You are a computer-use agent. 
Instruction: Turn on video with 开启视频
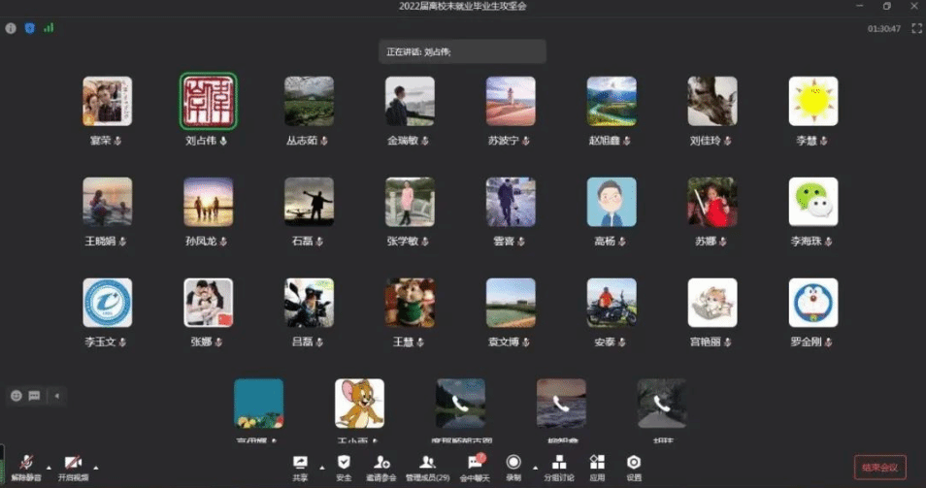[73, 463]
